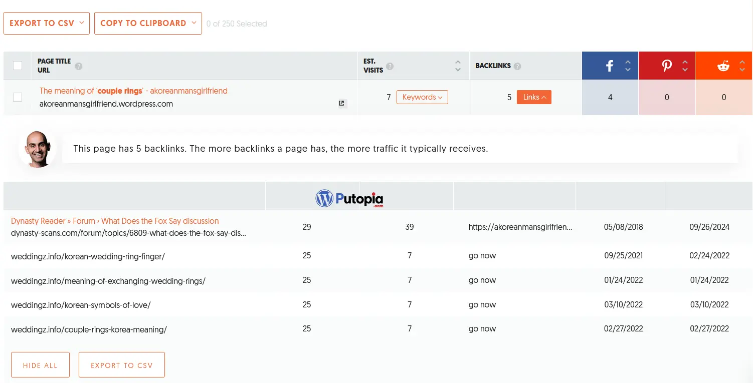753x383 pixels.
Task: Click the estimated visits value 7
Action: [x=389, y=97]
